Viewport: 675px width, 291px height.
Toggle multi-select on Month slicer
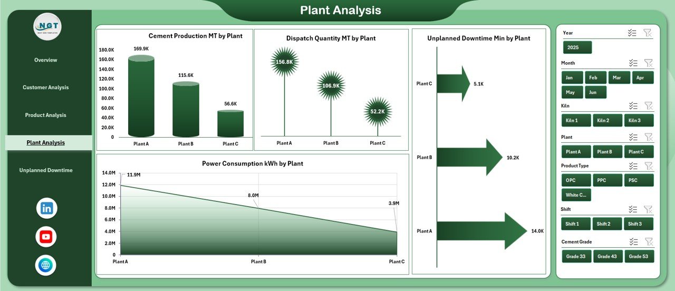pyautogui.click(x=633, y=63)
